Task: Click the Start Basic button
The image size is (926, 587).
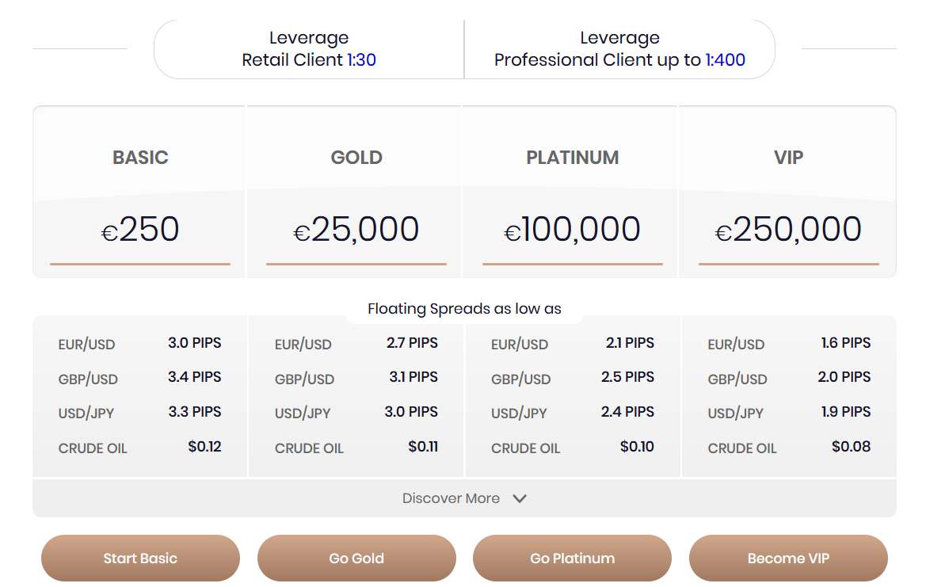Action: tap(140, 558)
